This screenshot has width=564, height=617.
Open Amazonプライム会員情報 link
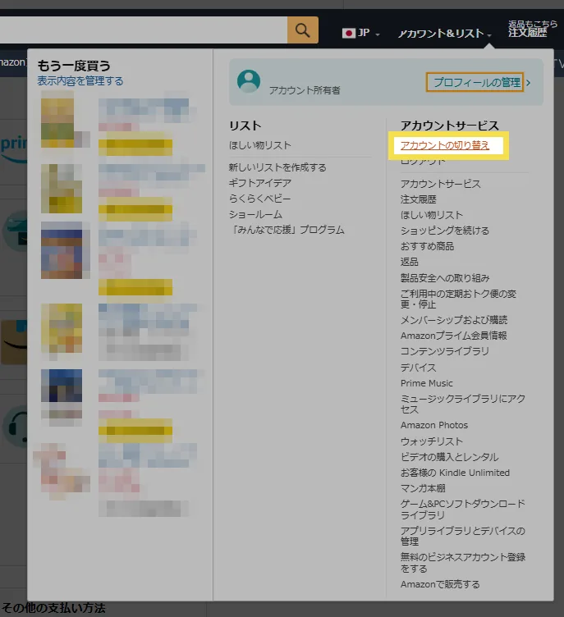point(454,336)
